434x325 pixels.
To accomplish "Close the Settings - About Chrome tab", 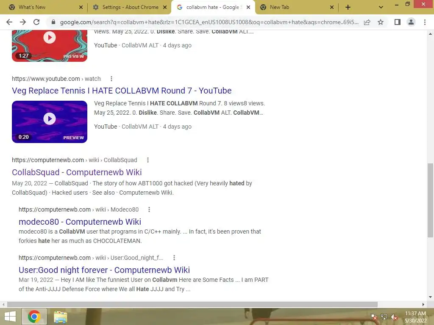I will pyautogui.click(x=165, y=7).
